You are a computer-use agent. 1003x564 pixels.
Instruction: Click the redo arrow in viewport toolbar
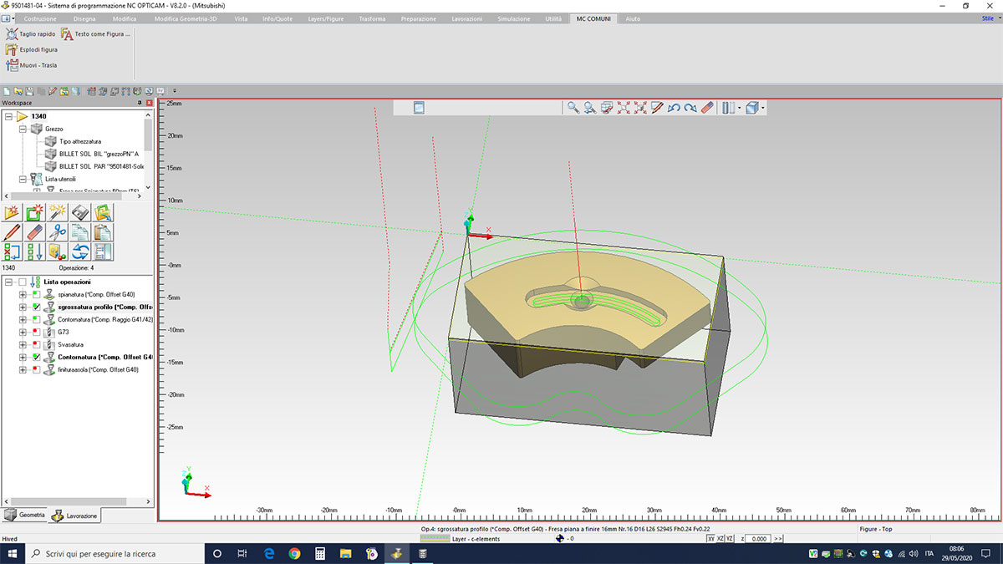[690, 108]
